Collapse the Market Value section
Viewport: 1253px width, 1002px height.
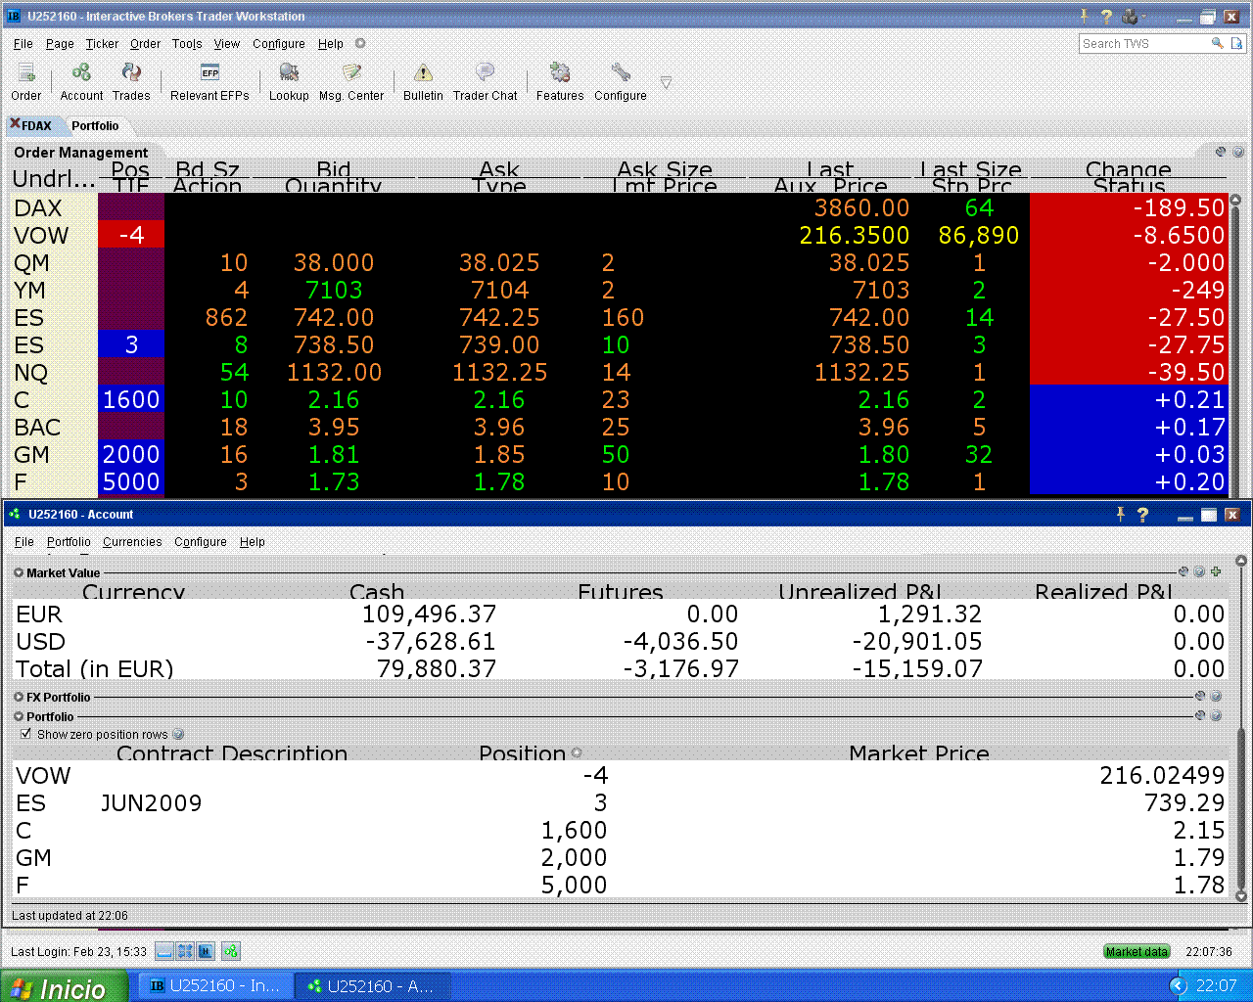coord(19,573)
